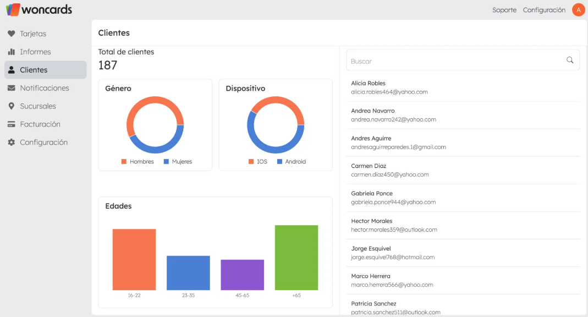Open Configuración from the top menu

[544, 9]
